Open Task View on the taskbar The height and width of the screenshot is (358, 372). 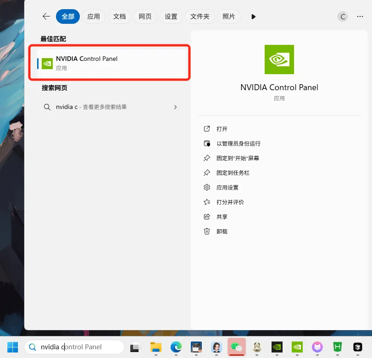135,347
